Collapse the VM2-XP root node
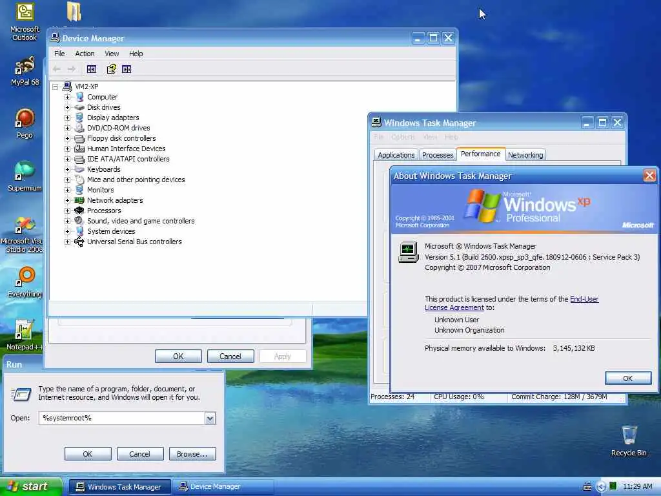661x496 pixels. tap(56, 87)
